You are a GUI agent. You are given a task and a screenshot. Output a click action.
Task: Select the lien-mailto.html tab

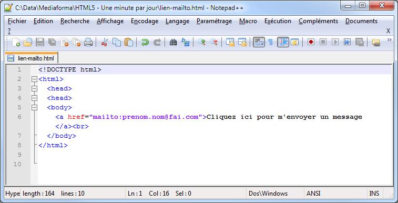(x=32, y=58)
